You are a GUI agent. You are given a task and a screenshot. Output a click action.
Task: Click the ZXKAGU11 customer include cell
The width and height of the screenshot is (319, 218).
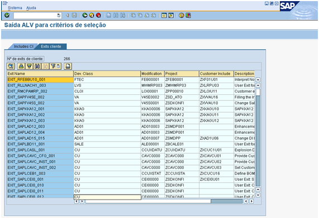(216, 115)
